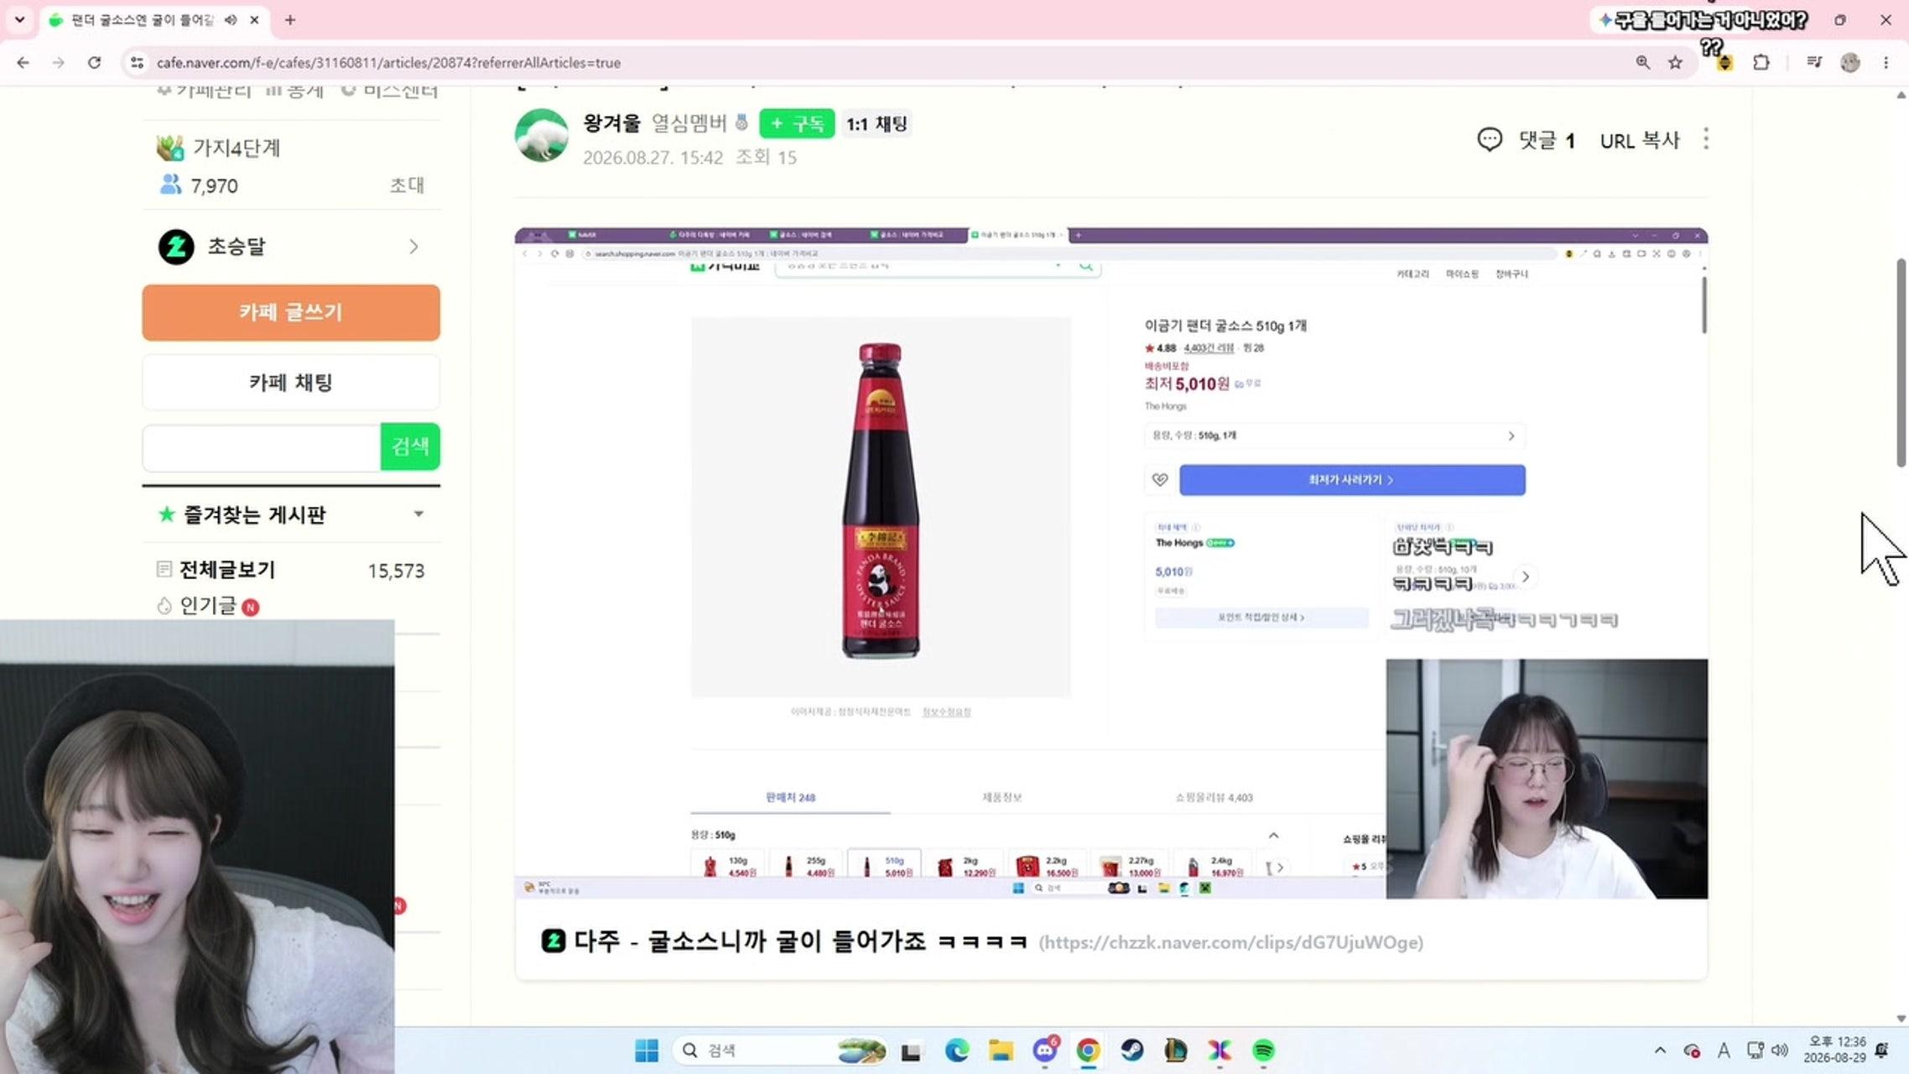
Task: Click the 초대 invite link
Action: pos(407,185)
